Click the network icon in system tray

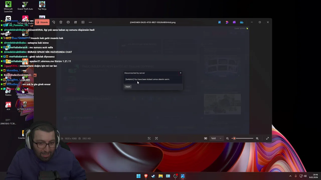coord(301,176)
